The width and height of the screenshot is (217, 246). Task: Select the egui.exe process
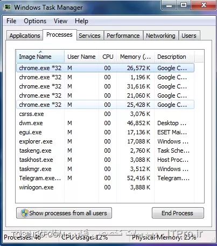click(105, 132)
